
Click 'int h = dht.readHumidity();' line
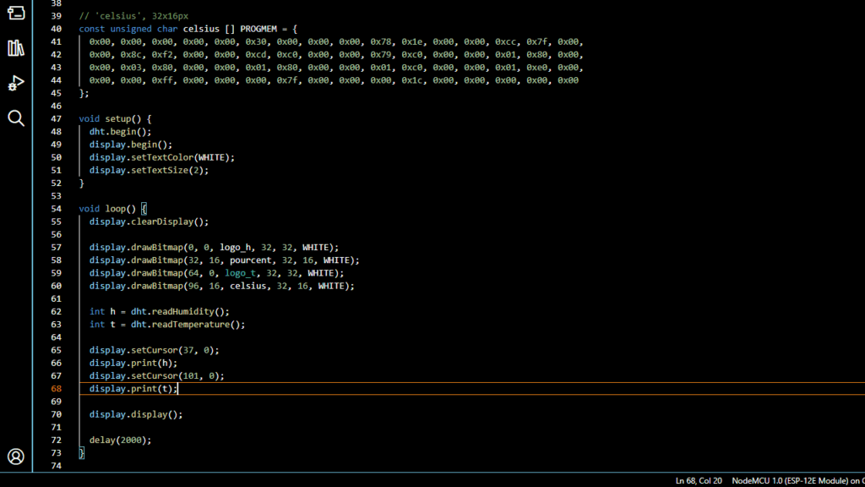(x=160, y=311)
